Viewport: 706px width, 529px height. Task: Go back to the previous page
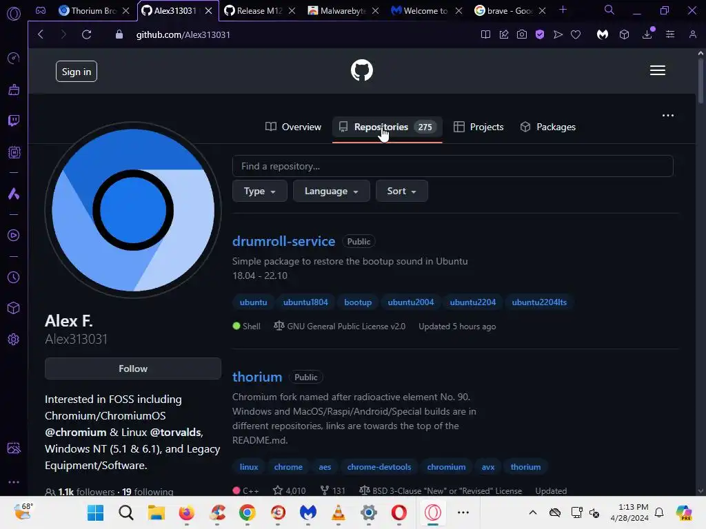click(41, 34)
